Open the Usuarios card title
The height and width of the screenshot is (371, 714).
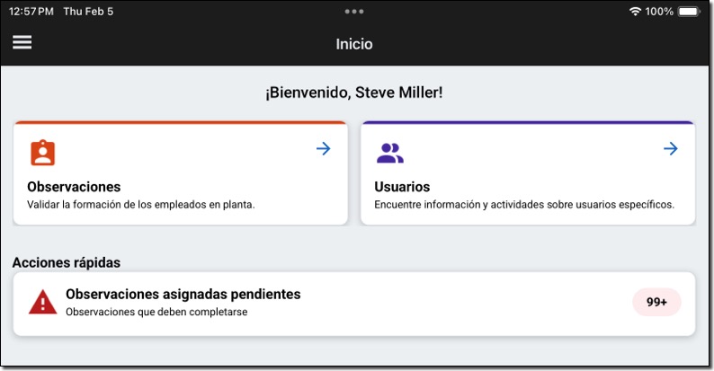[x=402, y=187]
